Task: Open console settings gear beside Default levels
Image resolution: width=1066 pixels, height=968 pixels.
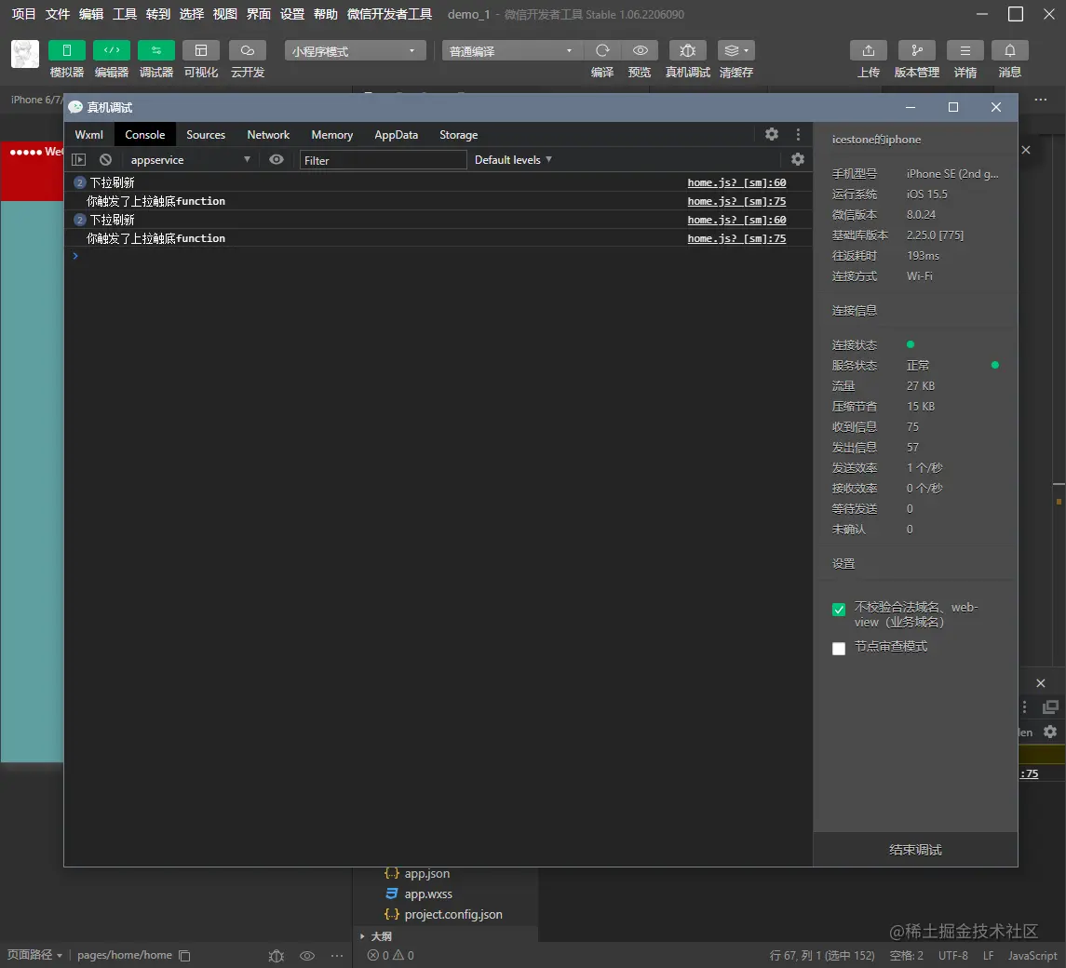Action: (798, 159)
